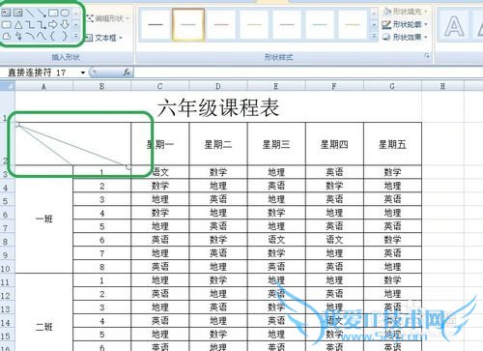The width and height of the screenshot is (483, 351).
Task: Select the rounded rectangle shape
Action: (x=7, y=24)
